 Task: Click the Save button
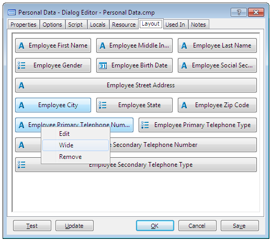pyautogui.click(x=240, y=226)
